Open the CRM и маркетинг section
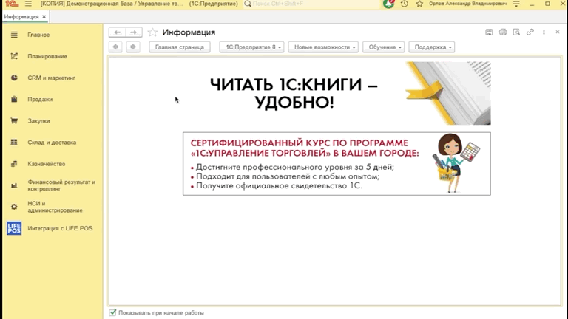This screenshot has width=568, height=319. pos(52,78)
